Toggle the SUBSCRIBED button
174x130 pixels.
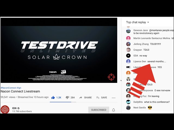pos(99,110)
